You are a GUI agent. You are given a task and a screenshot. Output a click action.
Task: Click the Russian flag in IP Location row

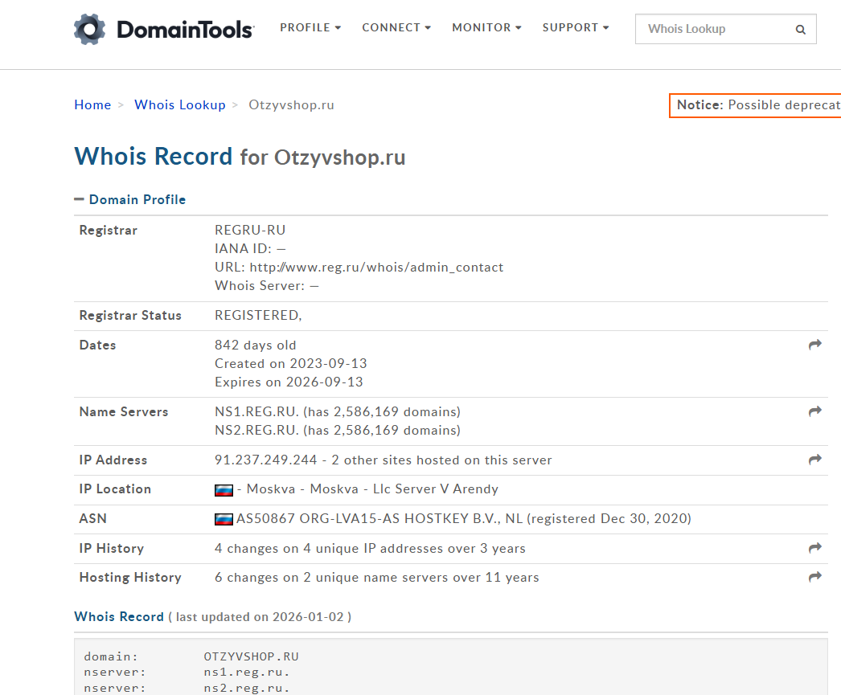point(224,490)
